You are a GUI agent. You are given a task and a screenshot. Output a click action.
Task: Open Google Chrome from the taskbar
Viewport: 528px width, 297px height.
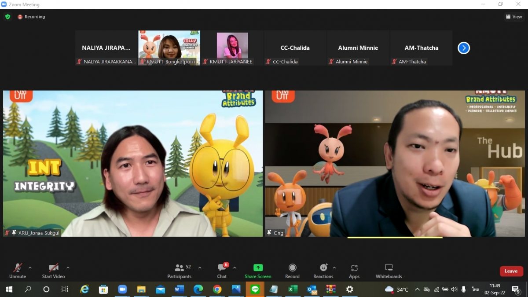coord(217,289)
